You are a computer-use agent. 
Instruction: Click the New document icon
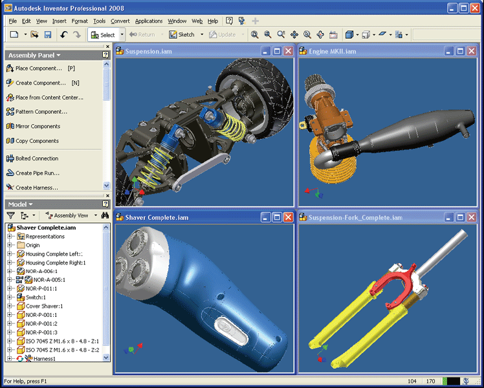click(x=14, y=34)
